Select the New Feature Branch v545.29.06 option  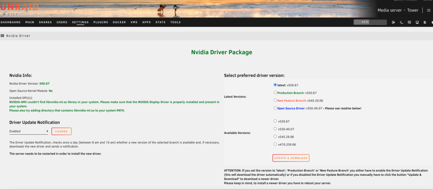coord(275,100)
